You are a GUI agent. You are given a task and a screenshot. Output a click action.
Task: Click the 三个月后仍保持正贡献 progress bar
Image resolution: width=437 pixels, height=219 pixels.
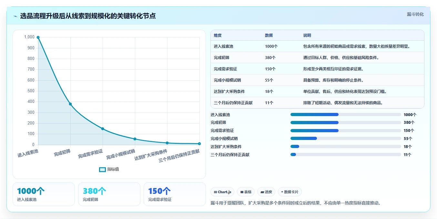346,154
